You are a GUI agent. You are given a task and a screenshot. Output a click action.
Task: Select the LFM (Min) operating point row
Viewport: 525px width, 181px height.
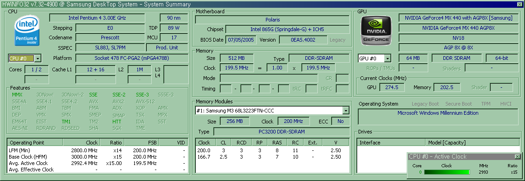point(97,150)
